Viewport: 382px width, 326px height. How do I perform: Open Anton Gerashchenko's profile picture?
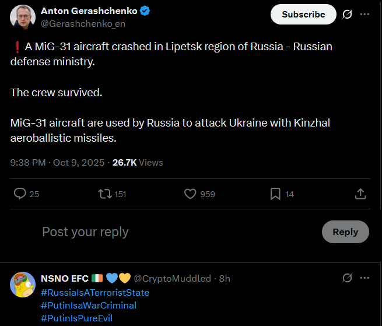(x=22, y=16)
